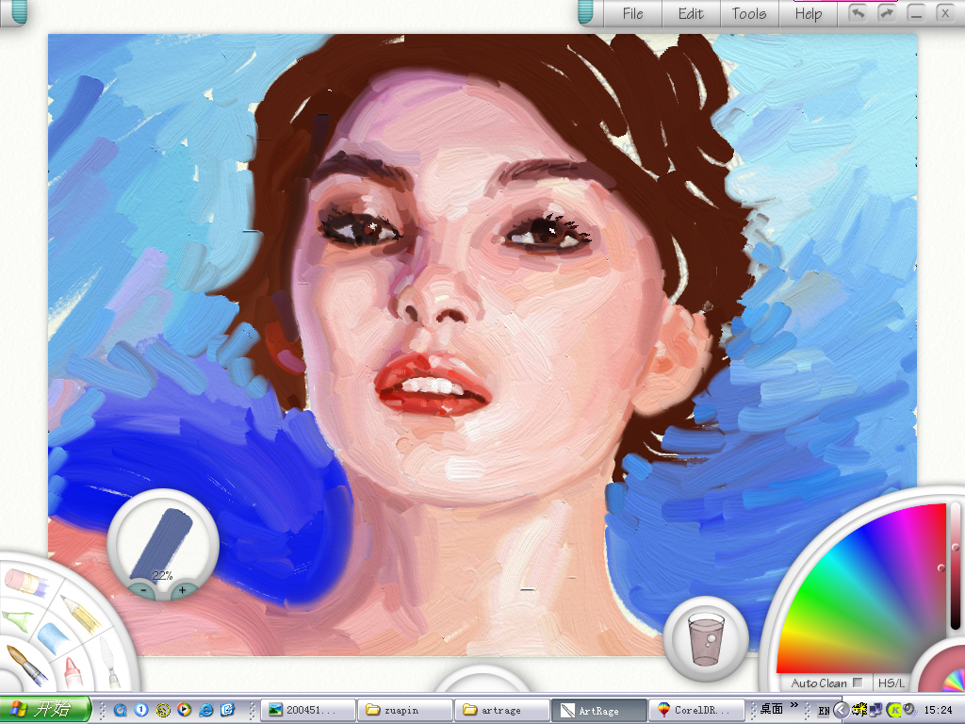
Task: Click the yellow-black tray icon
Action: [x=859, y=710]
